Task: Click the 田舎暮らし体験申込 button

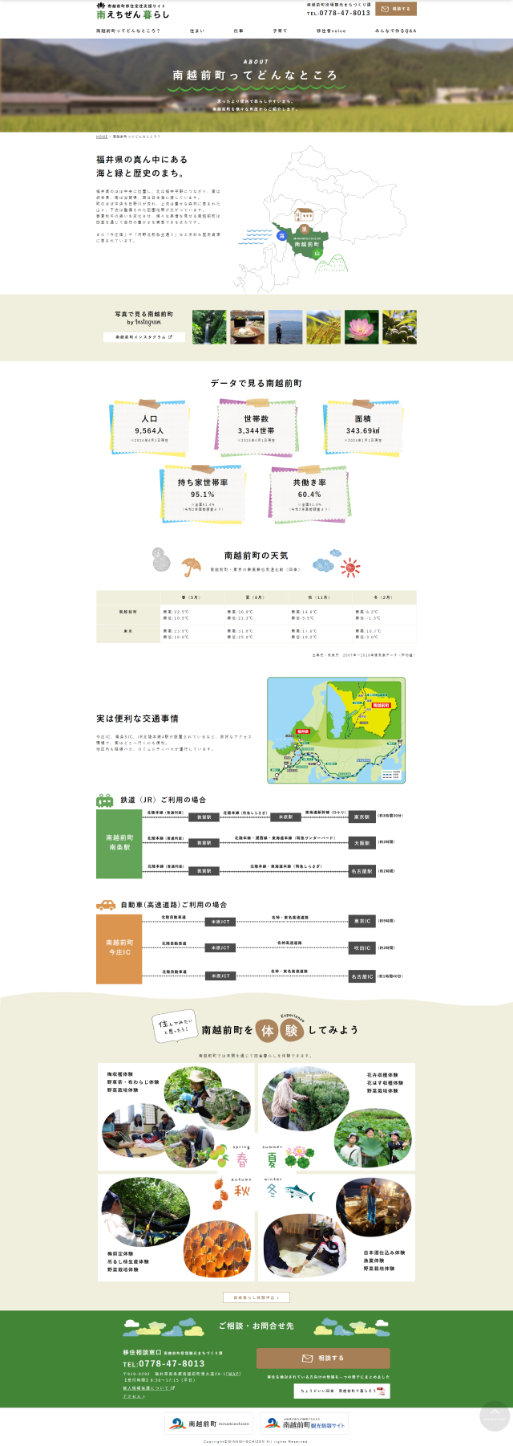Action: click(x=256, y=1297)
